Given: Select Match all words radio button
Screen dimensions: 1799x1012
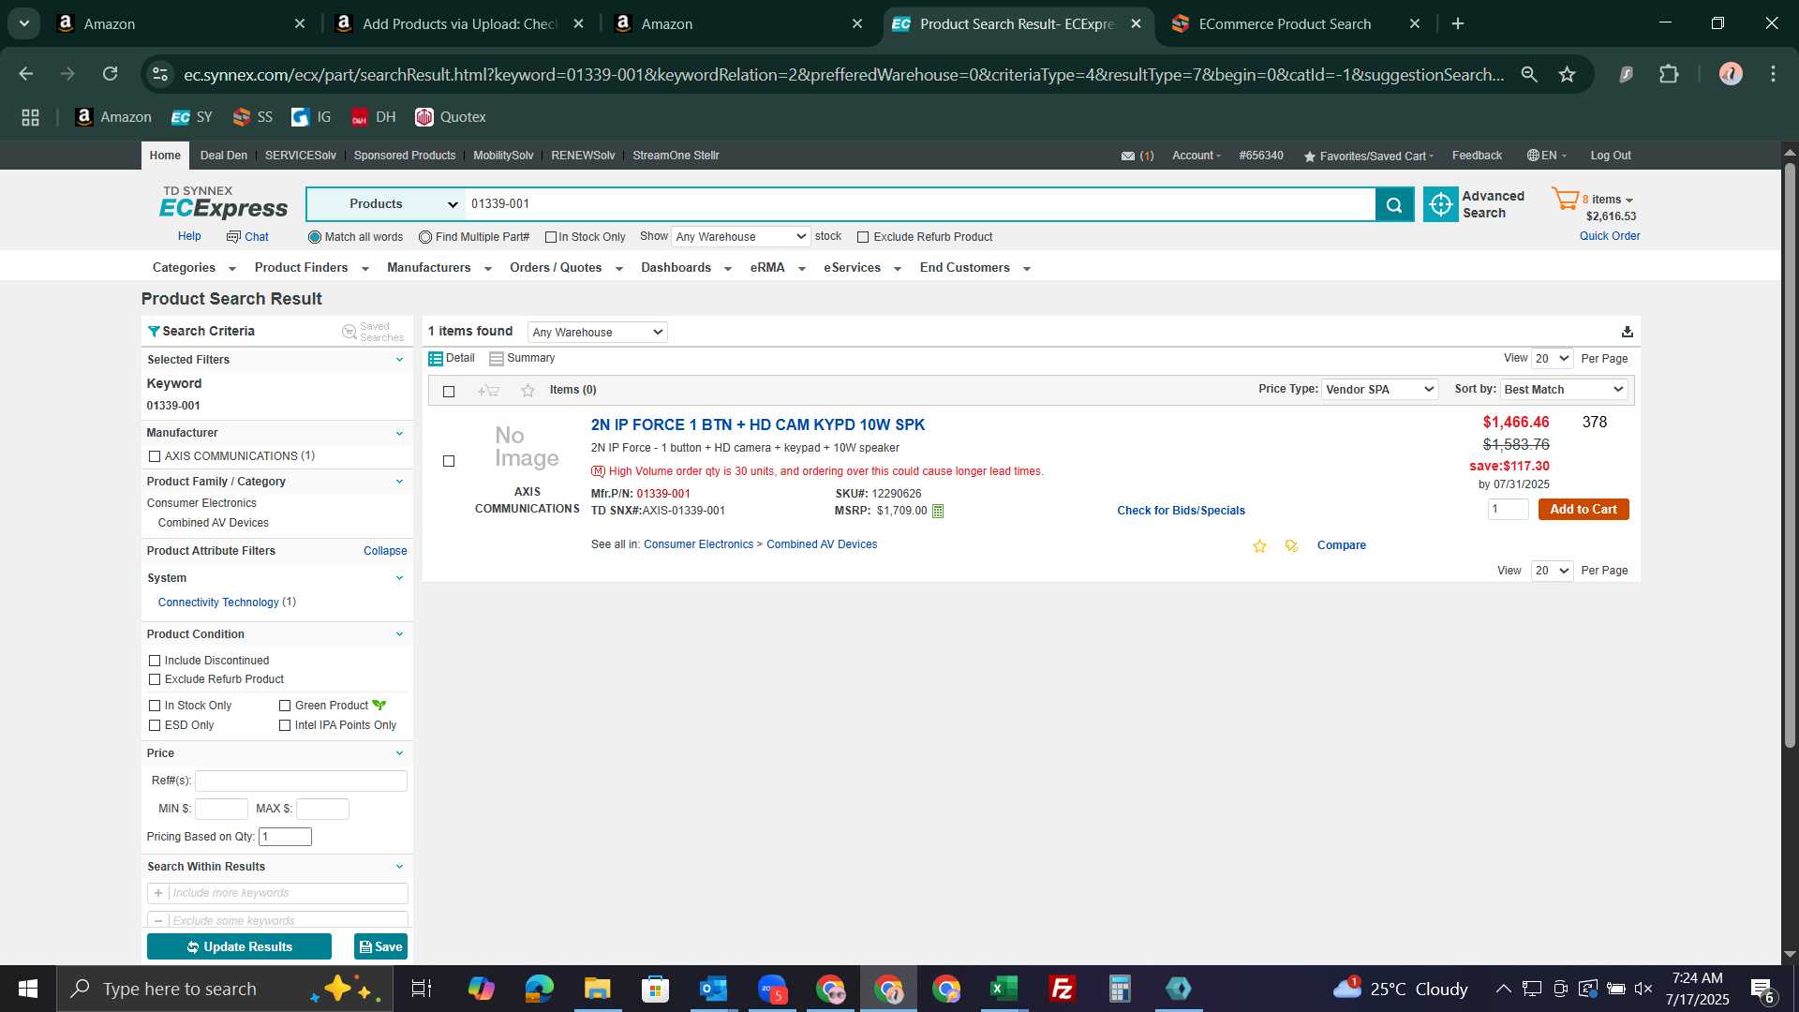Looking at the screenshot, I should tap(315, 237).
